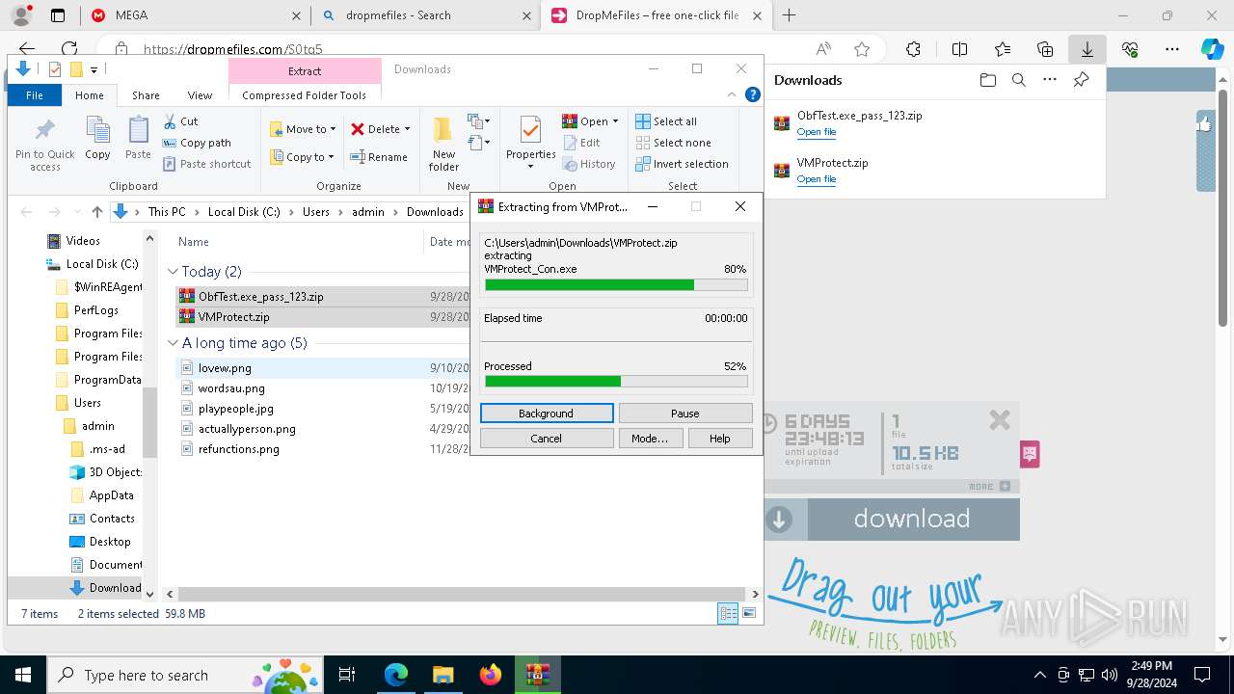
Task: Click the Up folder arrow in Explorer
Action: [x=96, y=212]
